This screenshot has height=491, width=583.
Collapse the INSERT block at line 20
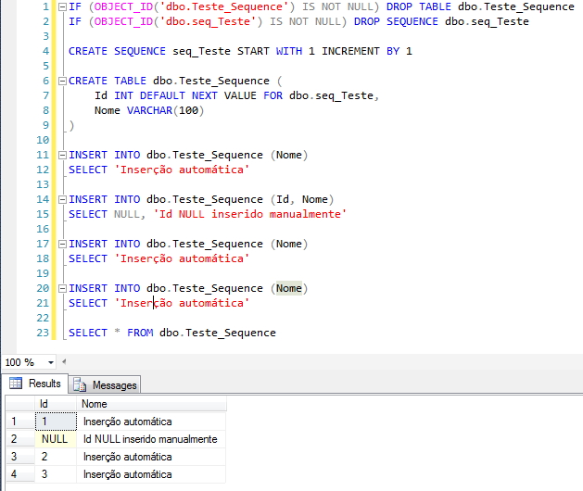62,288
